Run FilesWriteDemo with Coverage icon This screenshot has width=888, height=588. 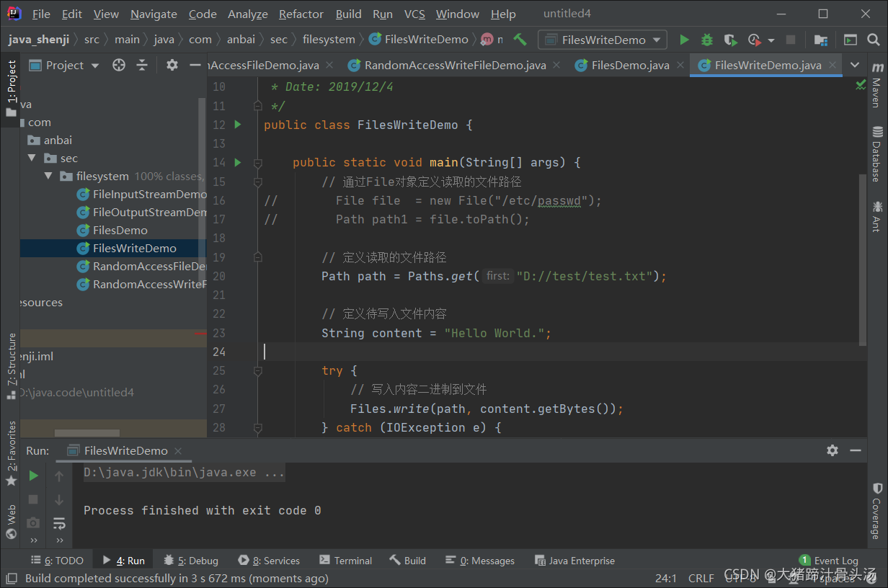pyautogui.click(x=730, y=40)
